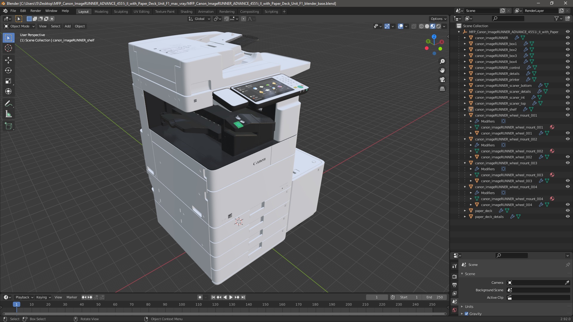Play the animation forward
The height and width of the screenshot is (322, 573).
tap(231, 297)
